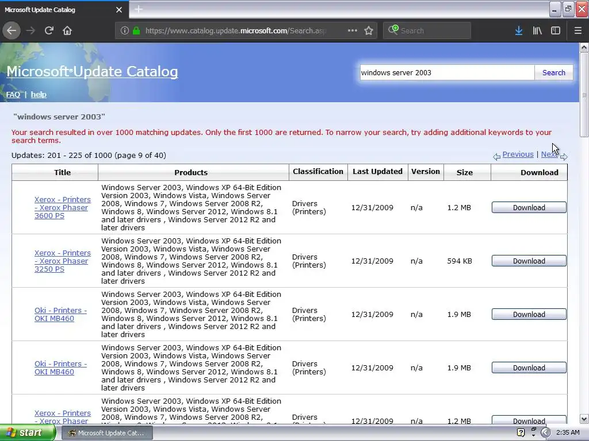Go to the Next results page
Image resolution: width=589 pixels, height=441 pixels.
coord(549,154)
